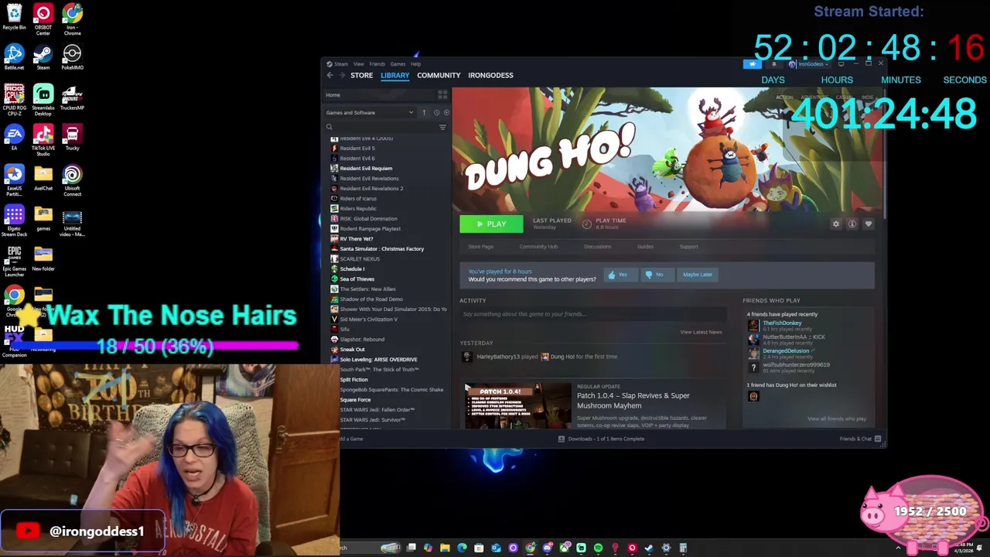Open Steam from the taskbar

(x=649, y=548)
